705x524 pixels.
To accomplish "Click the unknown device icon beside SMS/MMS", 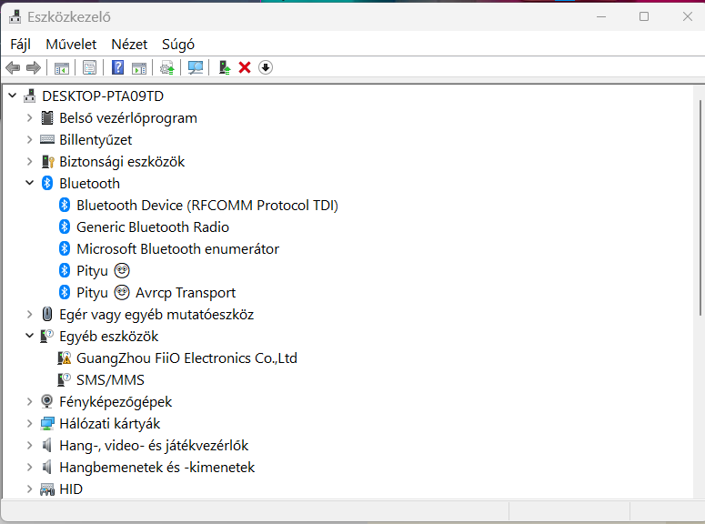I will pyautogui.click(x=65, y=379).
